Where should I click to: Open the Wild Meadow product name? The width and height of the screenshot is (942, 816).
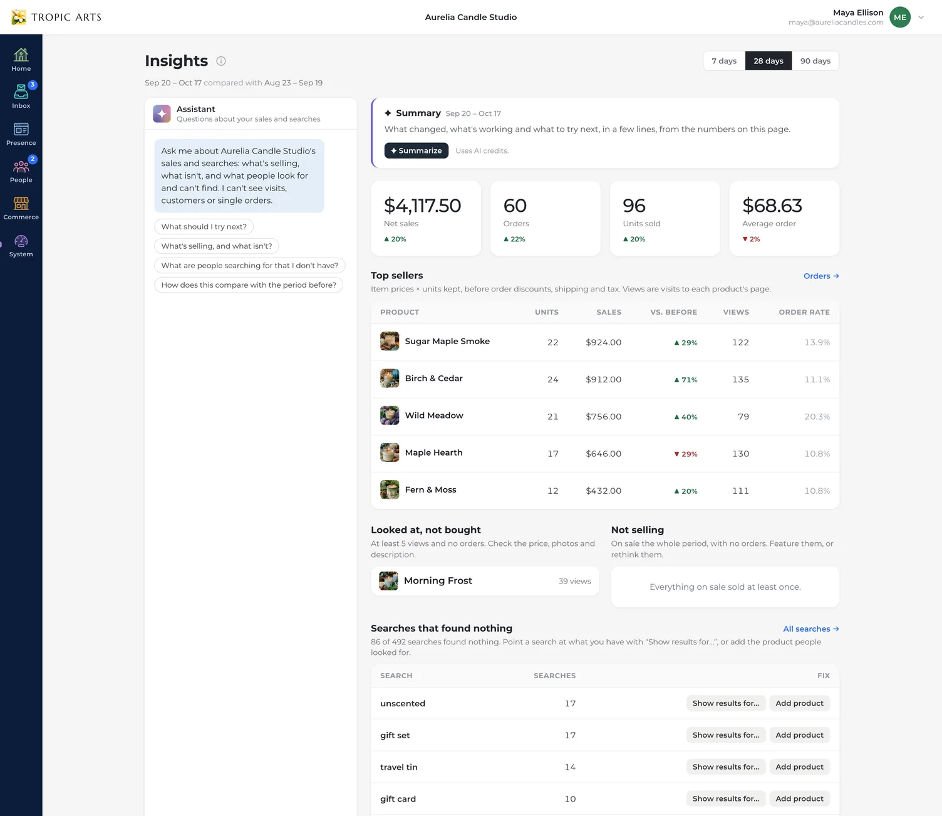click(x=434, y=416)
